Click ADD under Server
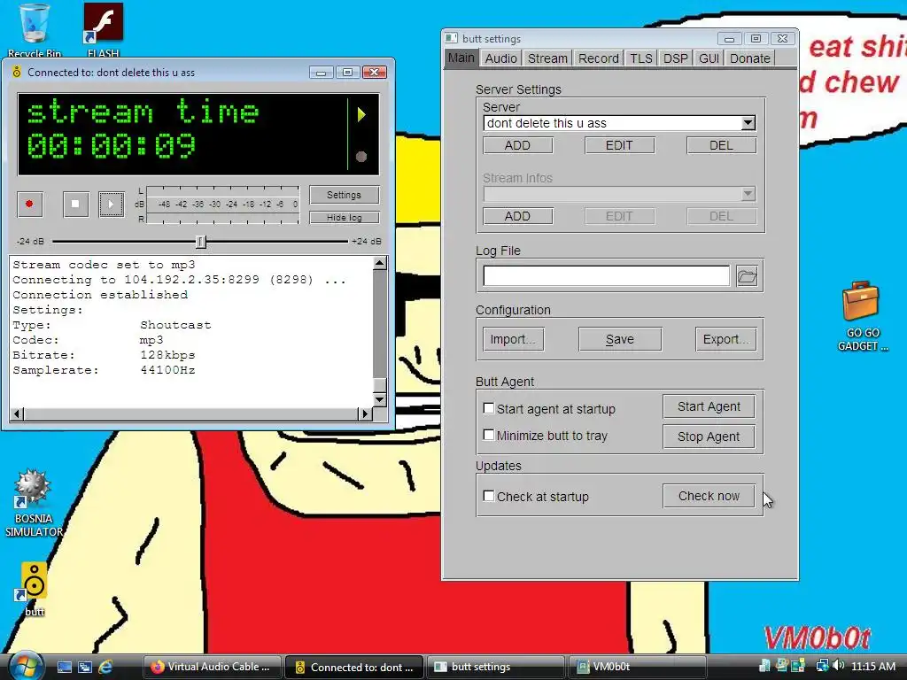This screenshot has height=680, width=907. pos(517,146)
